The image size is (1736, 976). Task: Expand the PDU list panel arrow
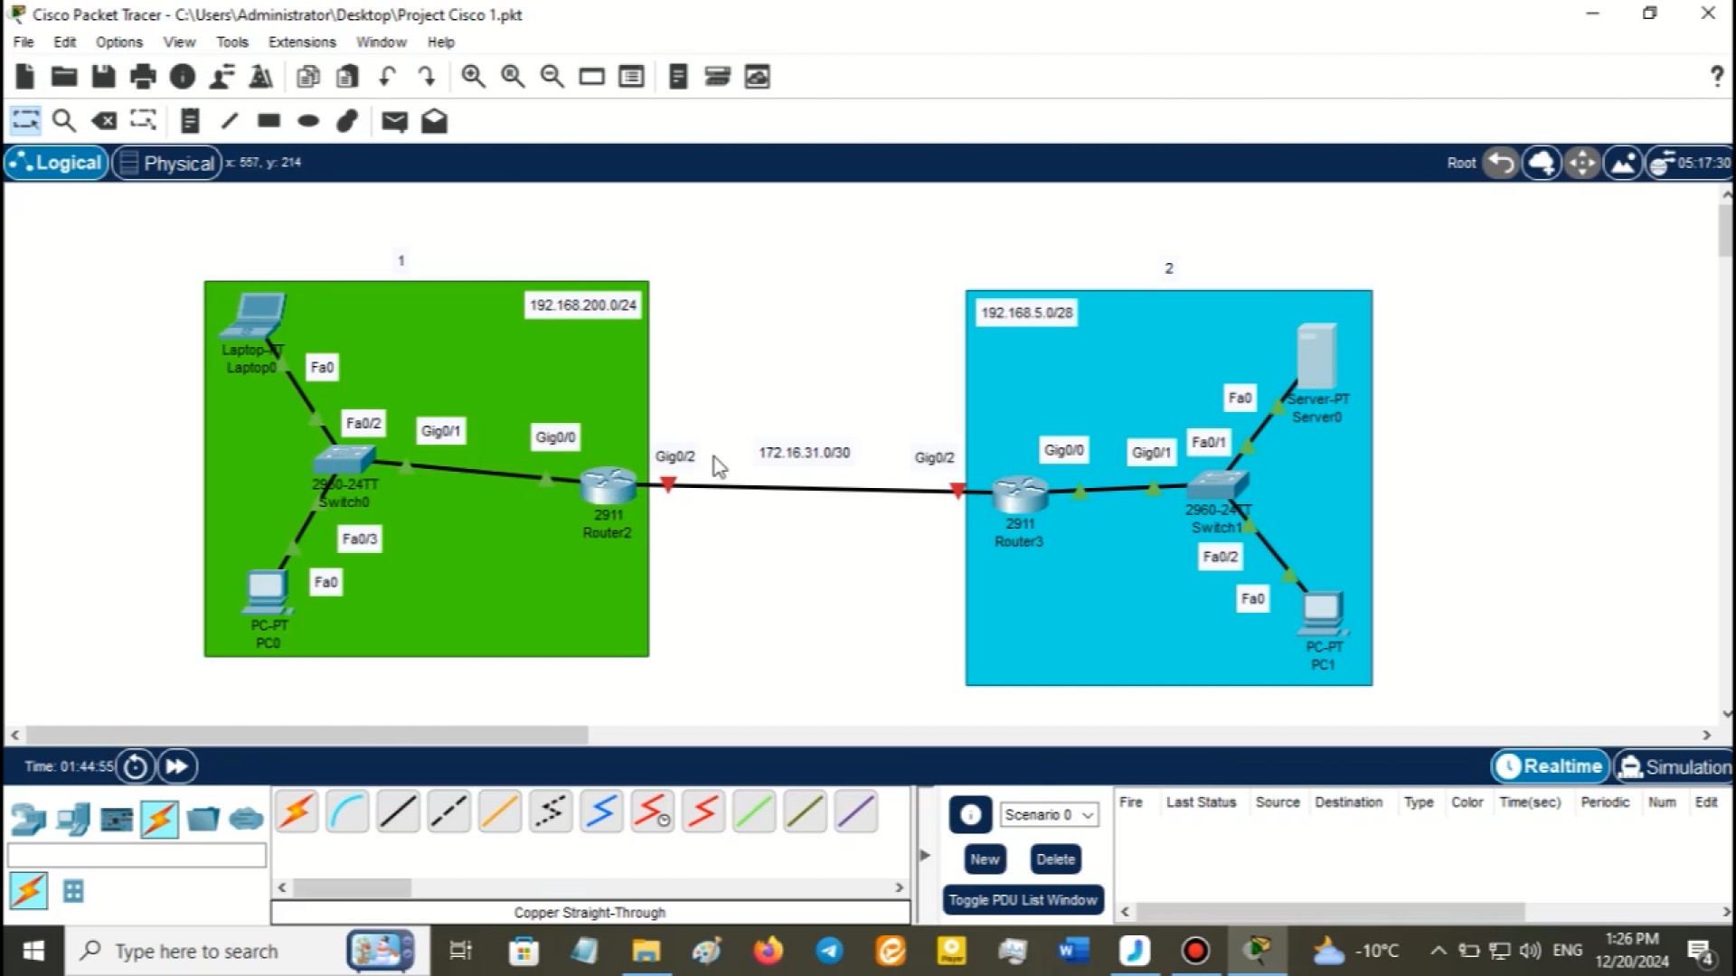[924, 855]
